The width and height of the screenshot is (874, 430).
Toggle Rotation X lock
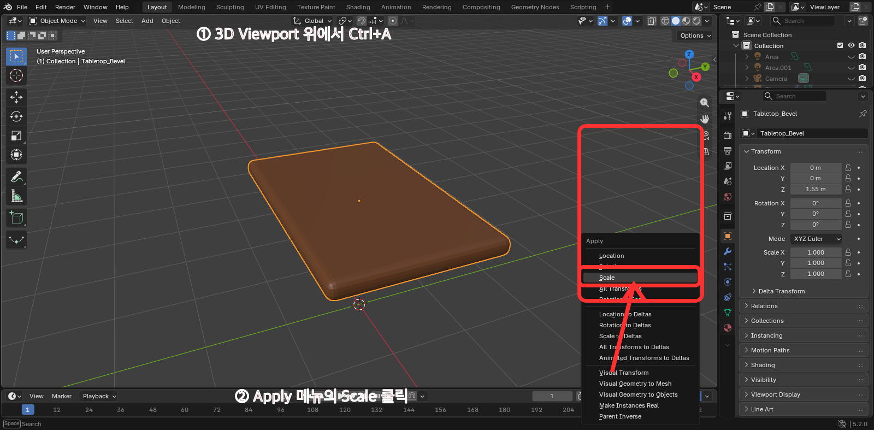pos(848,203)
